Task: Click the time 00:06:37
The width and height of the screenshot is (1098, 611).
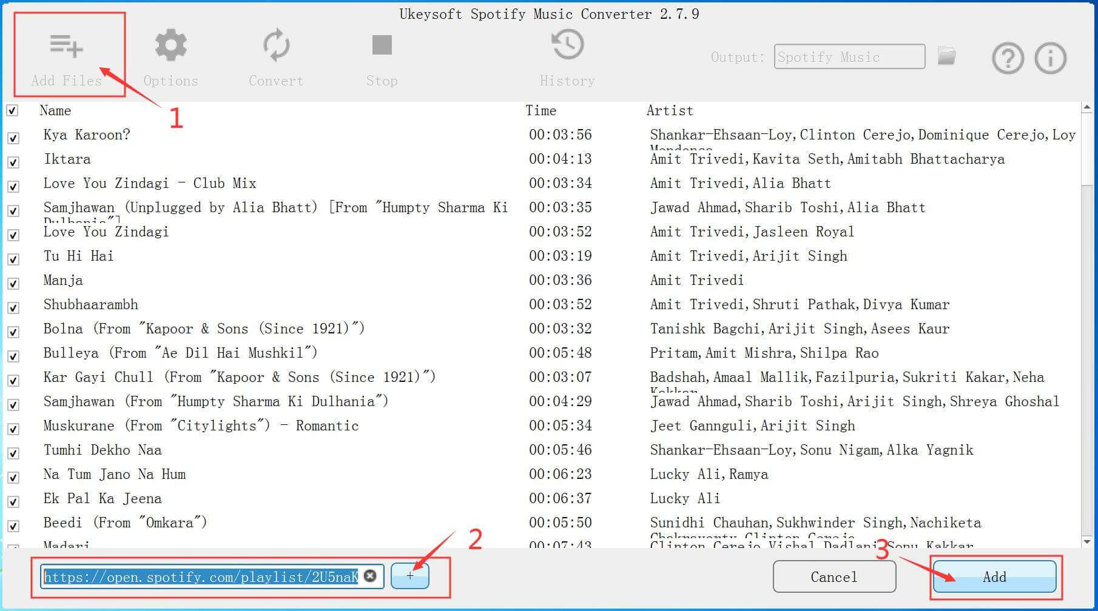Action: pos(560,498)
